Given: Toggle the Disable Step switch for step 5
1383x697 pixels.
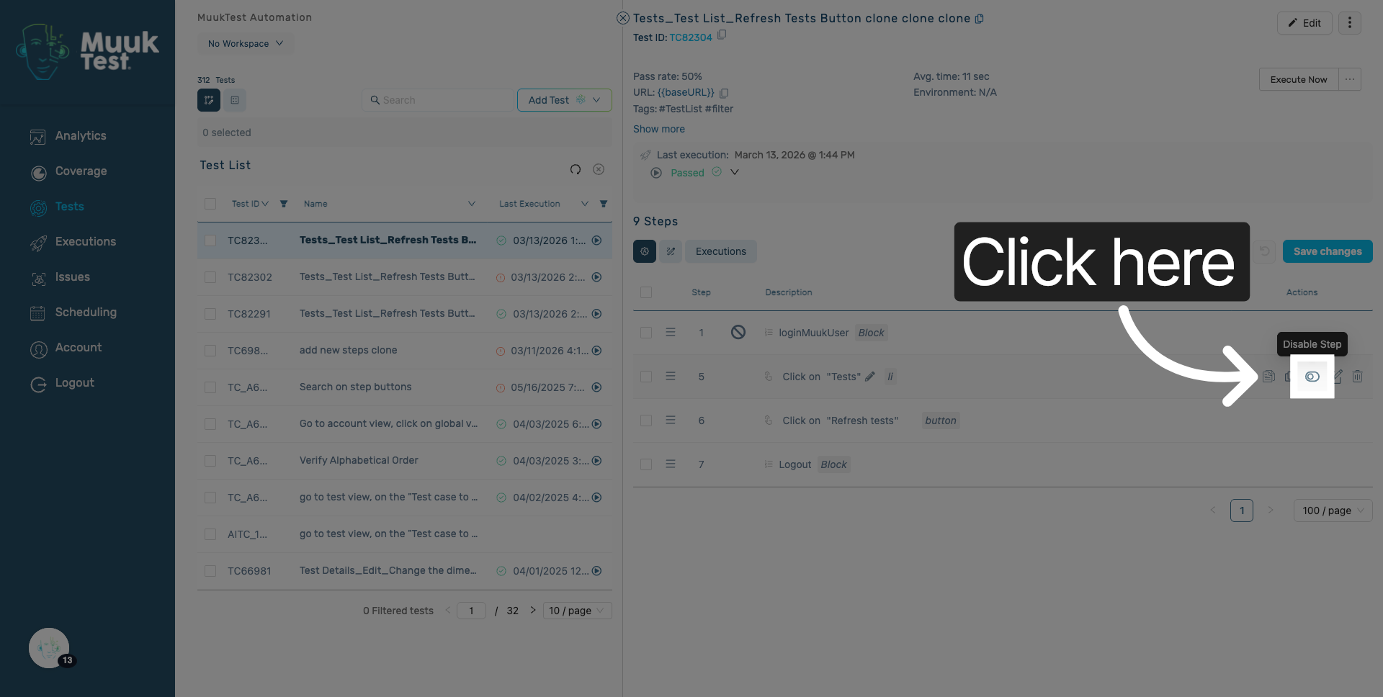Looking at the screenshot, I should coord(1312,377).
